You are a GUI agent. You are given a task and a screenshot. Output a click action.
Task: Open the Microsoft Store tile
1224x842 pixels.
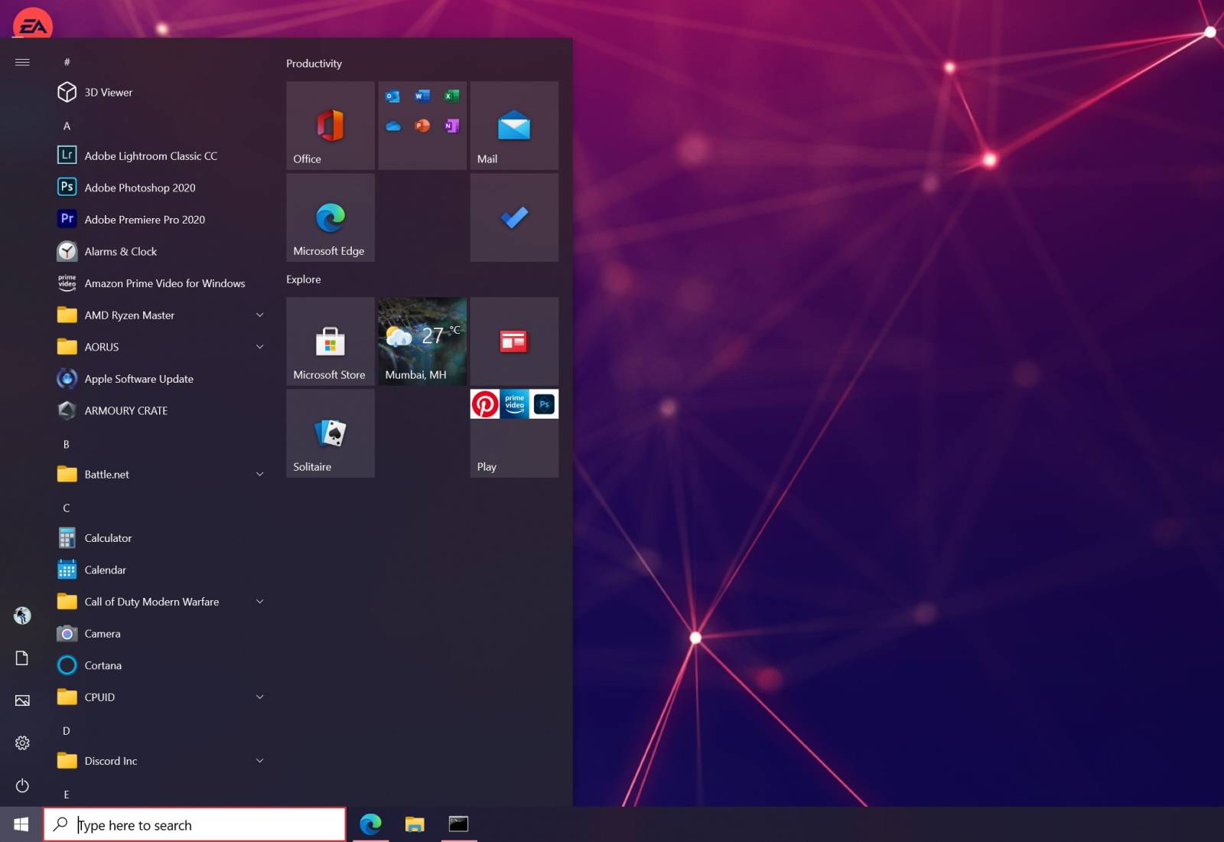tap(330, 341)
